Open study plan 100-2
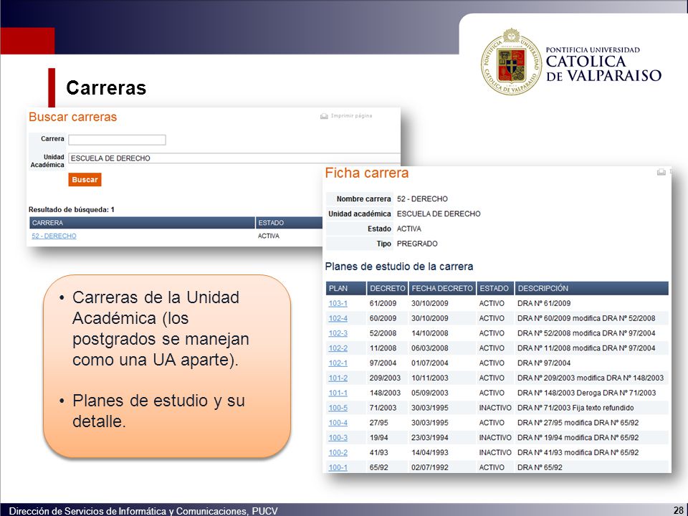 click(x=338, y=452)
